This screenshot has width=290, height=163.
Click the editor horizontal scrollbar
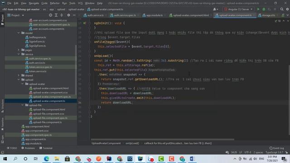pos(162,139)
